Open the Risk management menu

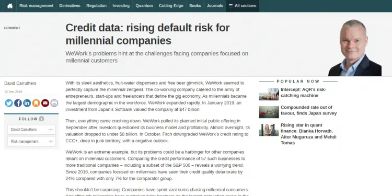36,6
